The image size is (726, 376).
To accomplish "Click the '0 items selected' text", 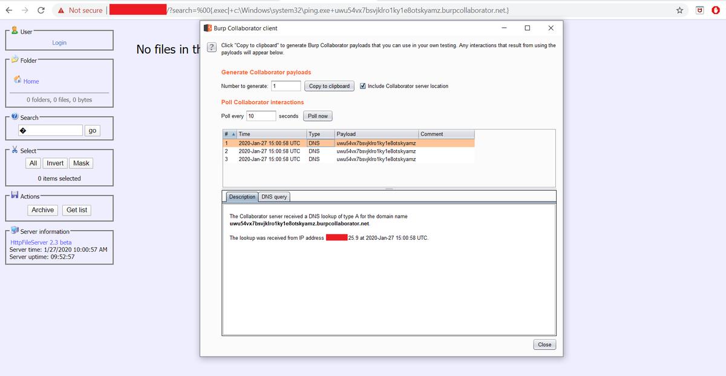I will (x=59, y=179).
